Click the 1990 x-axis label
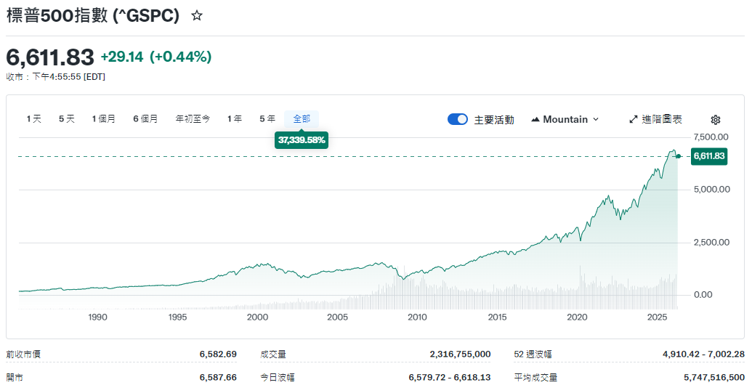The image size is (752, 385). pyautogui.click(x=98, y=317)
